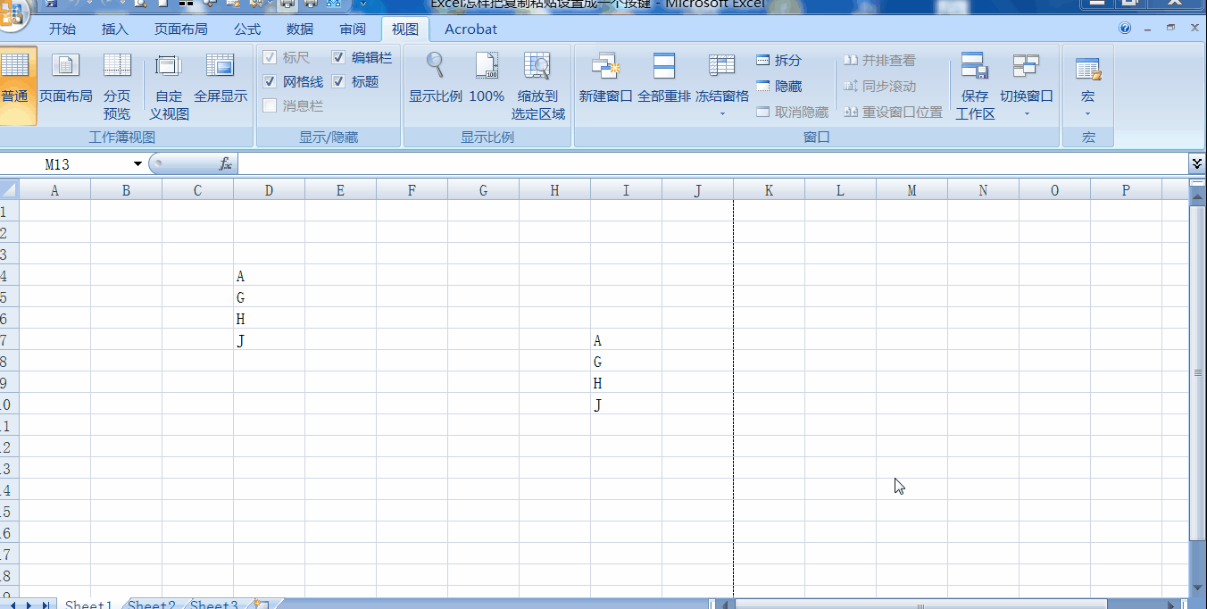Select cell I10 containing J

click(626, 405)
